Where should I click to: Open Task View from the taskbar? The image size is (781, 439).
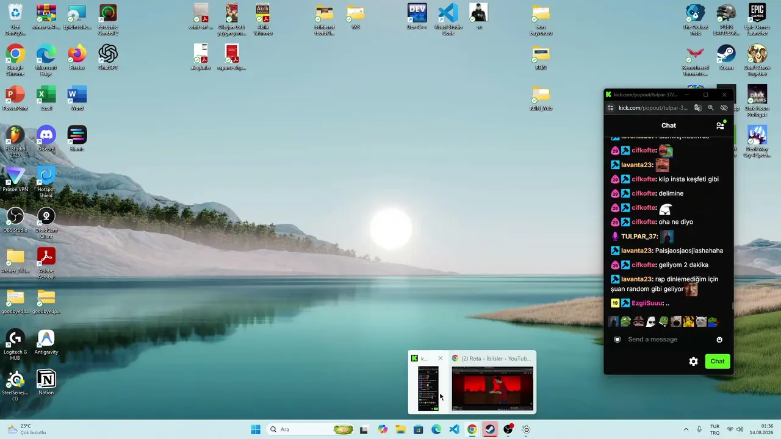[x=364, y=429]
